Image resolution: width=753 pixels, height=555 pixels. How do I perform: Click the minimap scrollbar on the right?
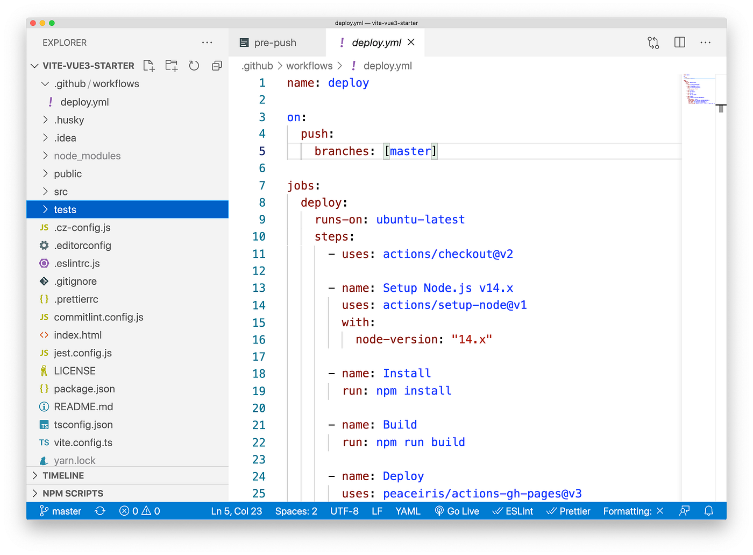coord(721,108)
